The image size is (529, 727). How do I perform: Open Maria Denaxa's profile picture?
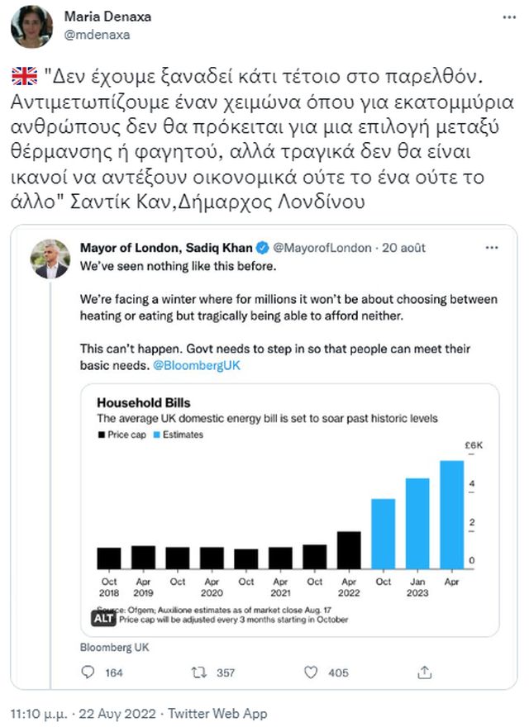pyautogui.click(x=31, y=26)
